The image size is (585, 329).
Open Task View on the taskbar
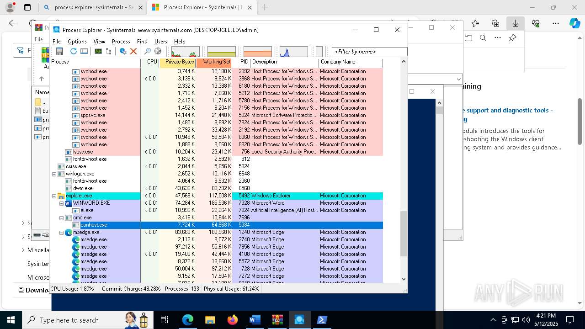pos(165,320)
